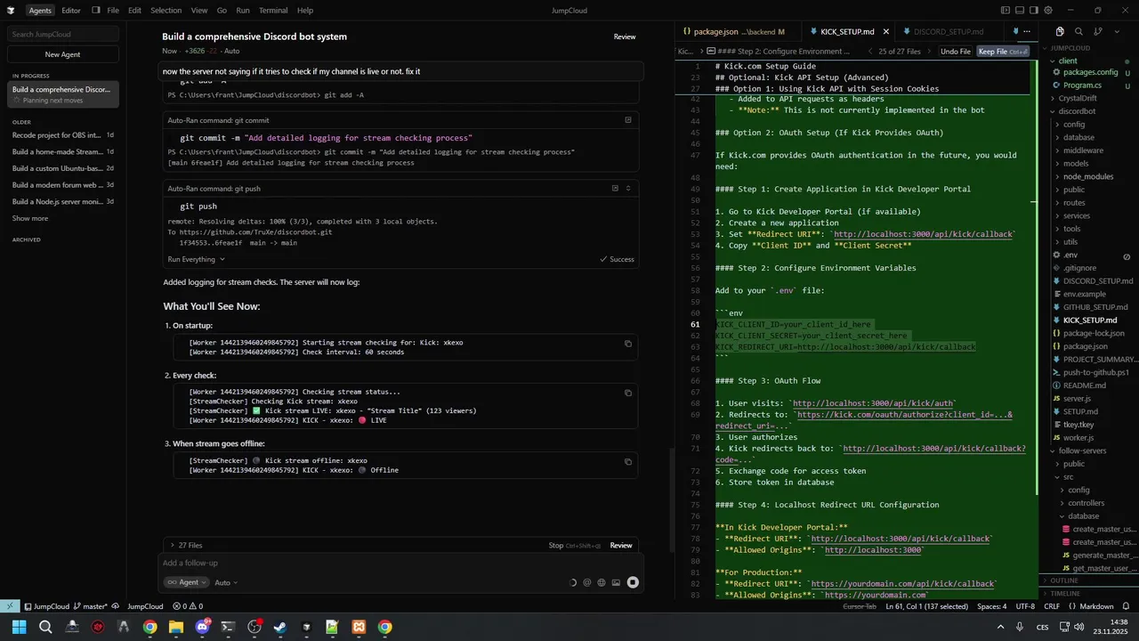The width and height of the screenshot is (1139, 641).
Task: Open Discord from the Windows taskbar
Action: (202, 627)
